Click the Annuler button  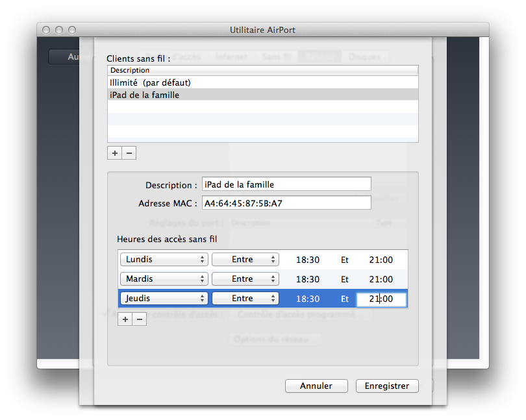[x=316, y=386]
